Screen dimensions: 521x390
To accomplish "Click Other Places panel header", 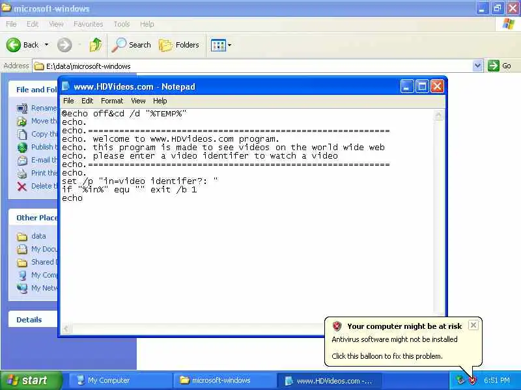I will click(x=33, y=218).
